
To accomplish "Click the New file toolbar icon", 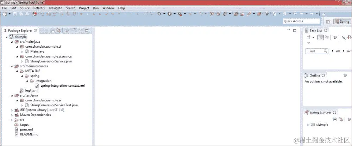I will [x=5, y=14].
